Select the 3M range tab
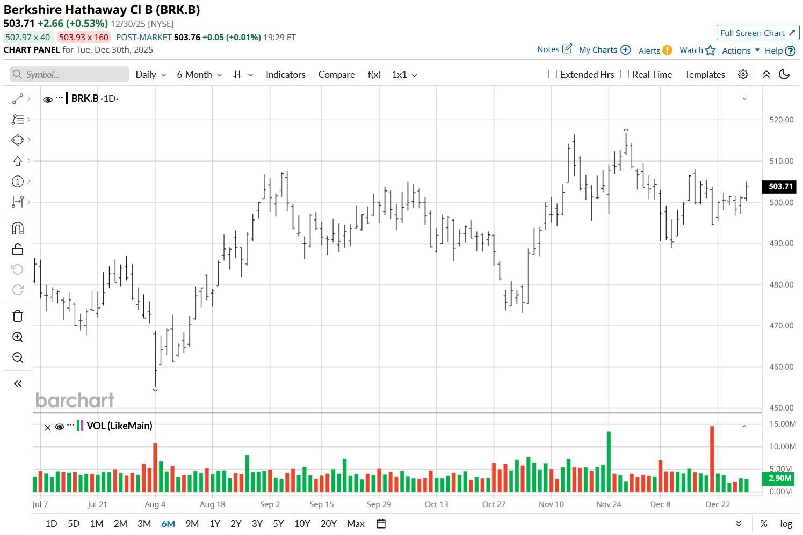The width and height of the screenshot is (803, 535). pyautogui.click(x=144, y=524)
